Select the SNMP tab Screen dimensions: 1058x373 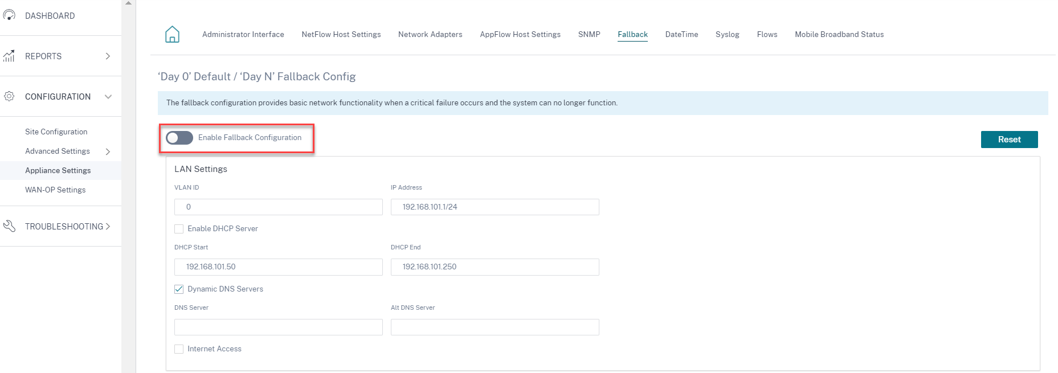click(589, 34)
